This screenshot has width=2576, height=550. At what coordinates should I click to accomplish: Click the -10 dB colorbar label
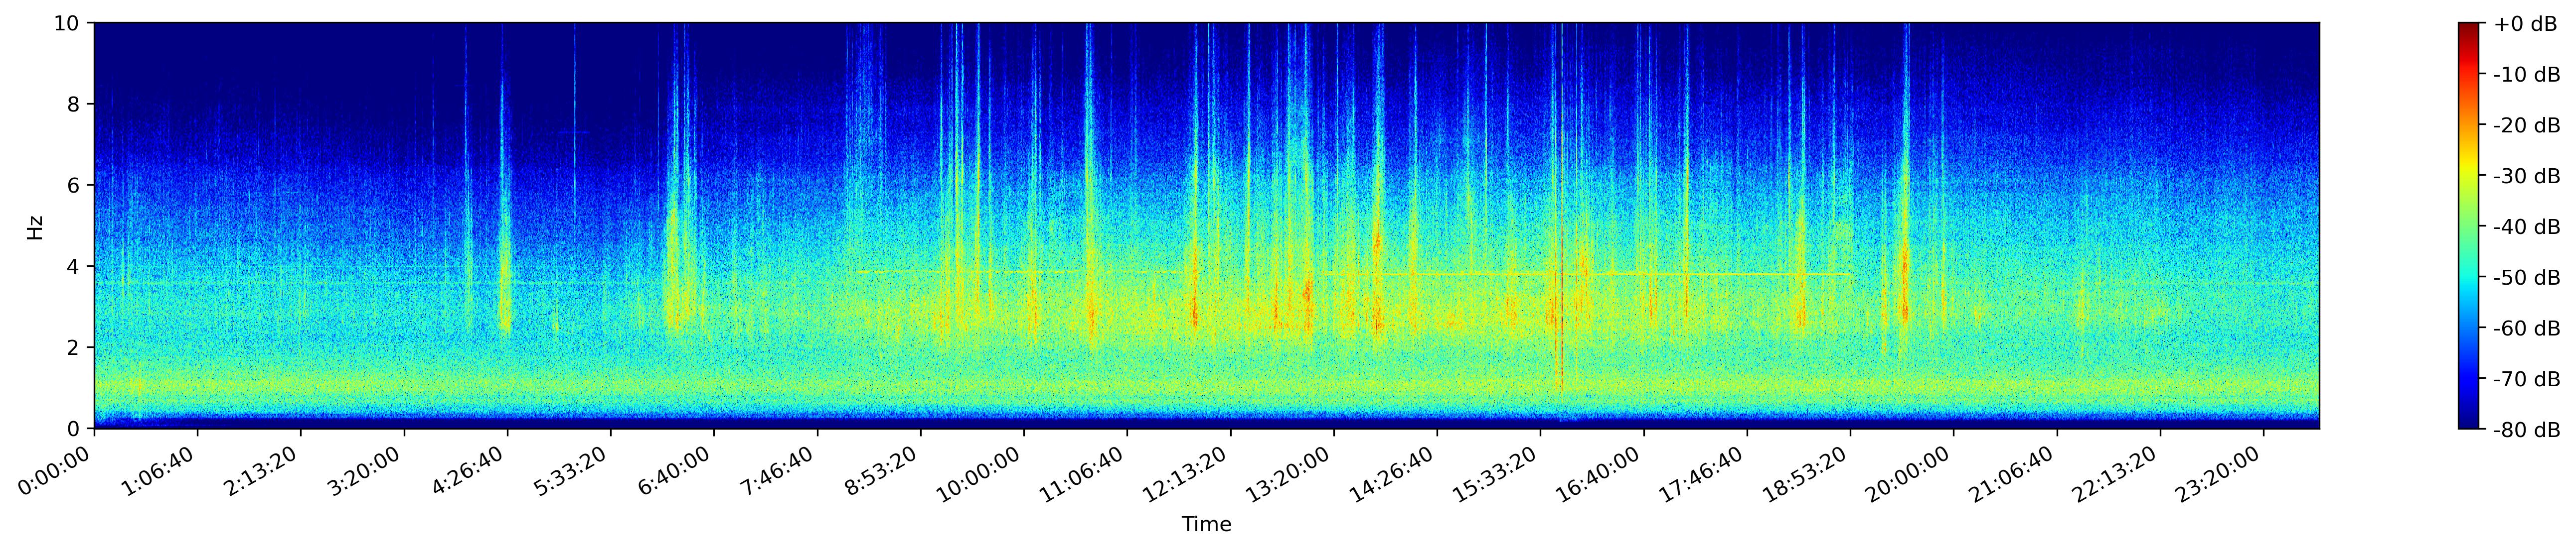2527,75
